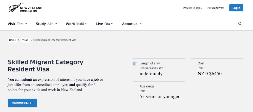Go to Visas in the breadcrumb
The width and height of the screenshot is (253, 112).
[25, 40]
